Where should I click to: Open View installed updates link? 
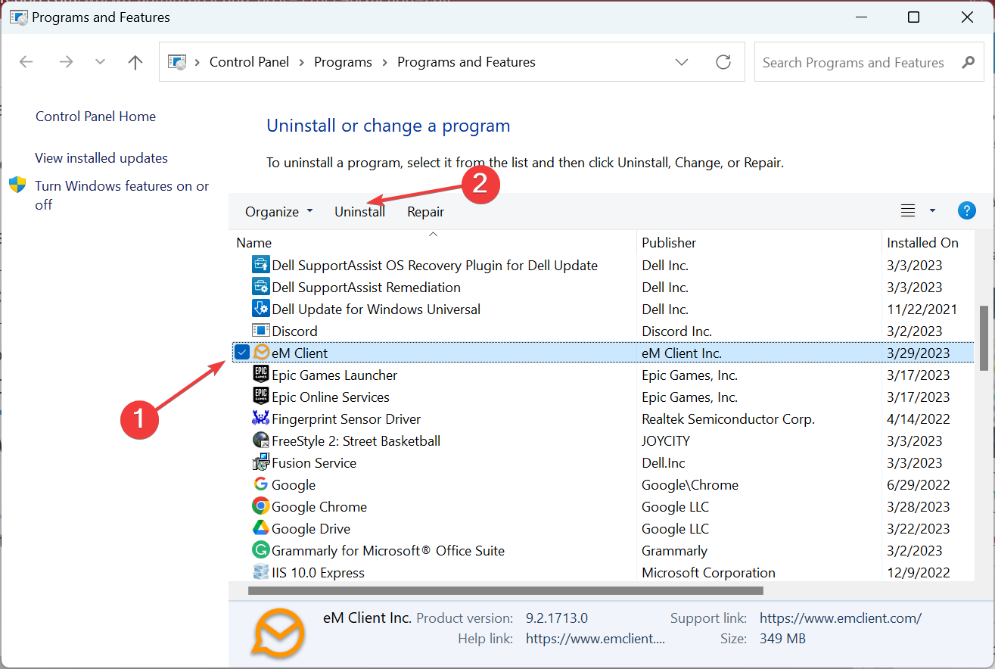(x=101, y=157)
